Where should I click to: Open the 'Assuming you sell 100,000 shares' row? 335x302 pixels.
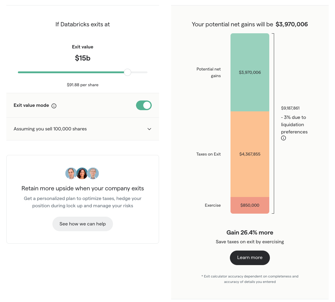50,129
